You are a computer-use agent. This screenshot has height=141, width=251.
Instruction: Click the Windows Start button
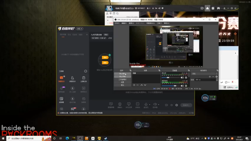[3, 138]
